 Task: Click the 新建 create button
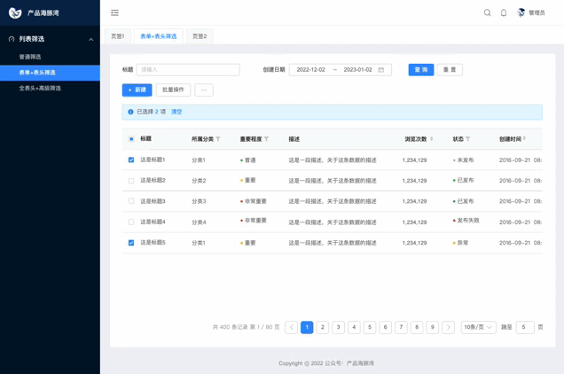click(x=137, y=90)
